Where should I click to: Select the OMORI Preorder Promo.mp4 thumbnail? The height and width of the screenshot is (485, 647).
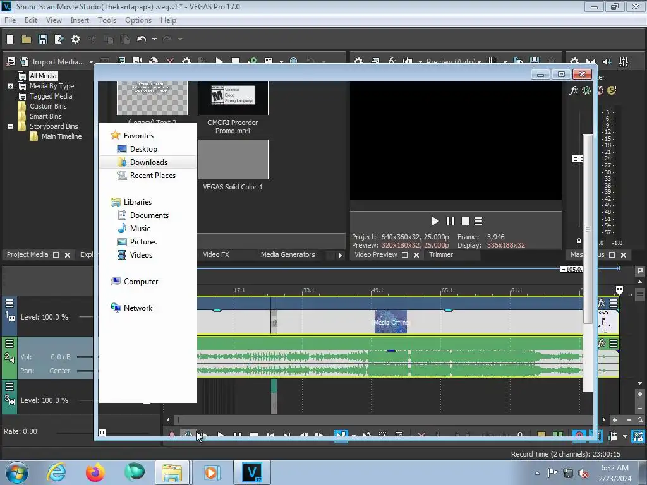pos(233,98)
